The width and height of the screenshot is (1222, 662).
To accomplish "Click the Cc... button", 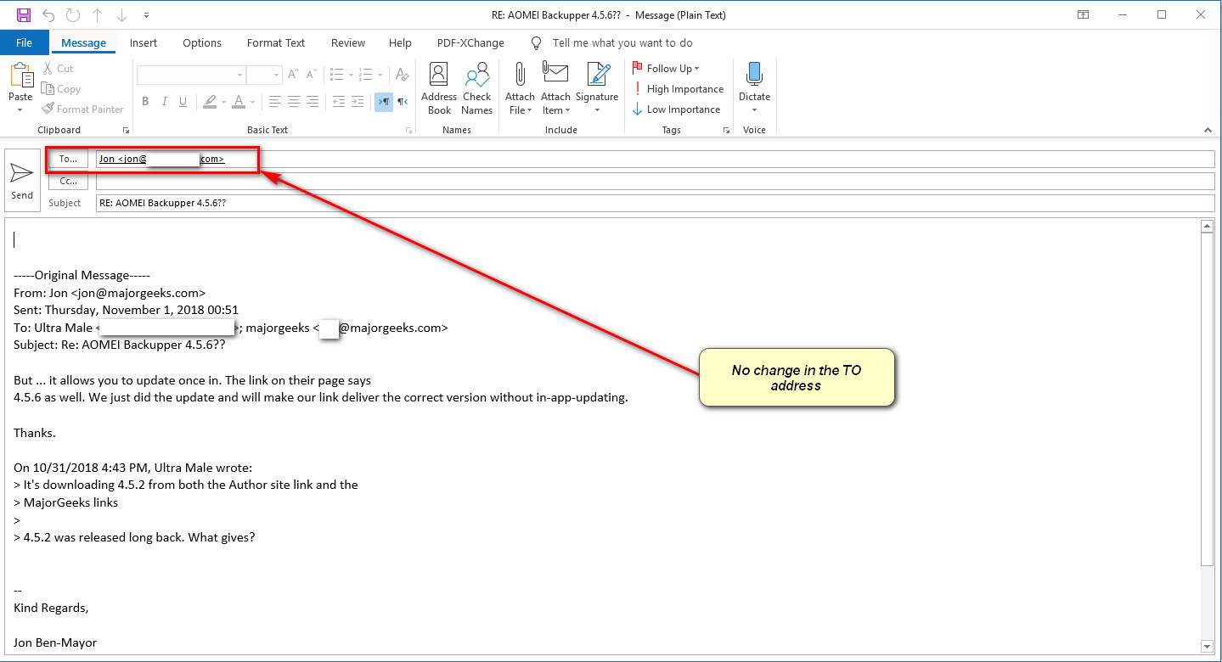I will tap(68, 181).
